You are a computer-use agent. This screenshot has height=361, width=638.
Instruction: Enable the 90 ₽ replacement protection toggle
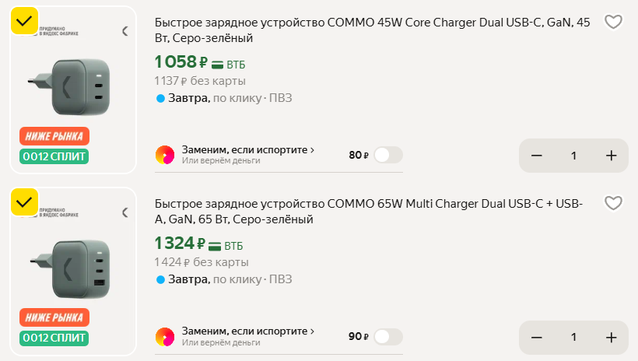(x=387, y=337)
